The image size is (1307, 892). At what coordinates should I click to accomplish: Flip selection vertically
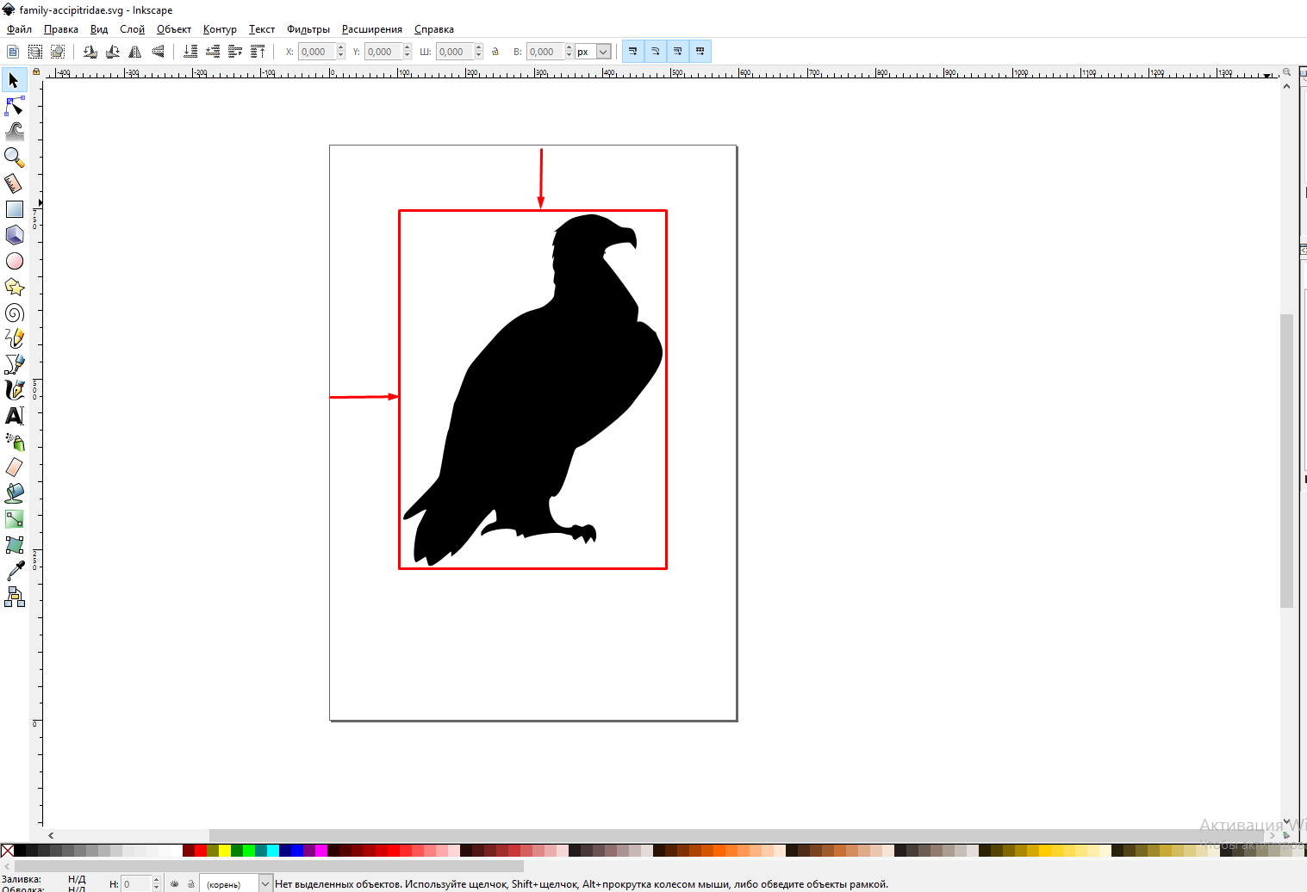158,52
